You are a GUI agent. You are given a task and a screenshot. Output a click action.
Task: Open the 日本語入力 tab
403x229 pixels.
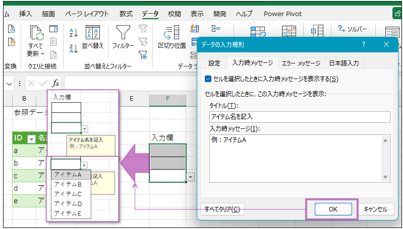344,63
